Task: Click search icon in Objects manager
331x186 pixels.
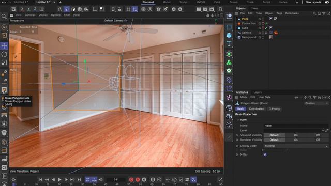Action: (x=314, y=13)
